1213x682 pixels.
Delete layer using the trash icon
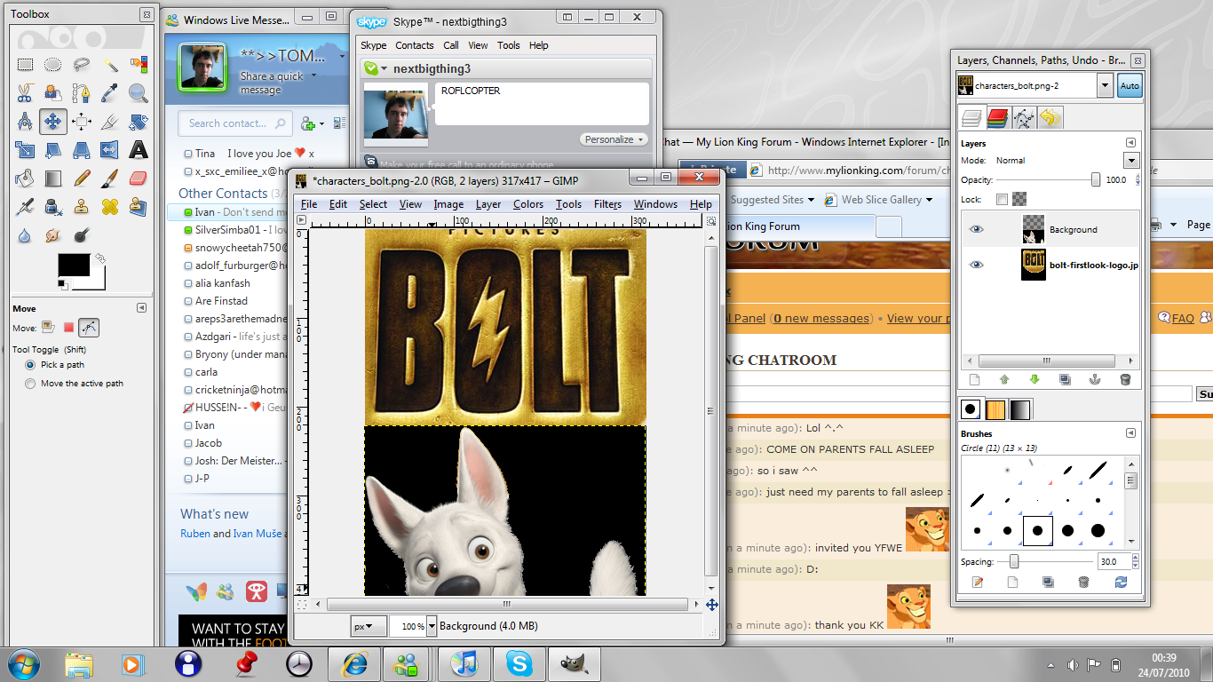tap(1125, 379)
